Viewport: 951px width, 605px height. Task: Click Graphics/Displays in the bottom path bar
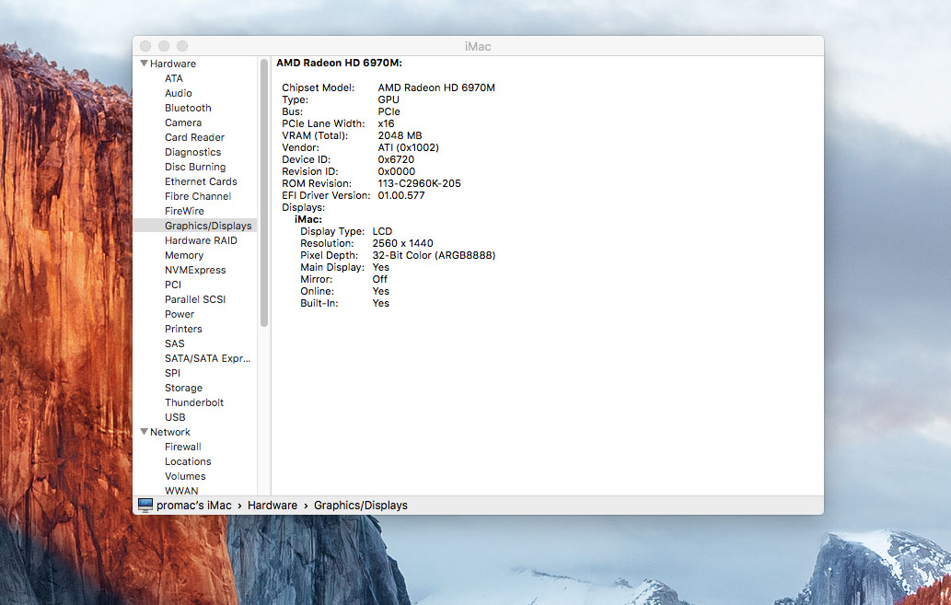tap(360, 506)
